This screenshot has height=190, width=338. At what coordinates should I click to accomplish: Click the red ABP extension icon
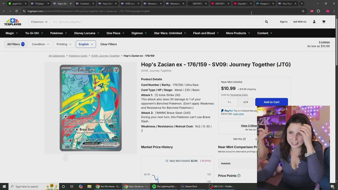[312, 11]
